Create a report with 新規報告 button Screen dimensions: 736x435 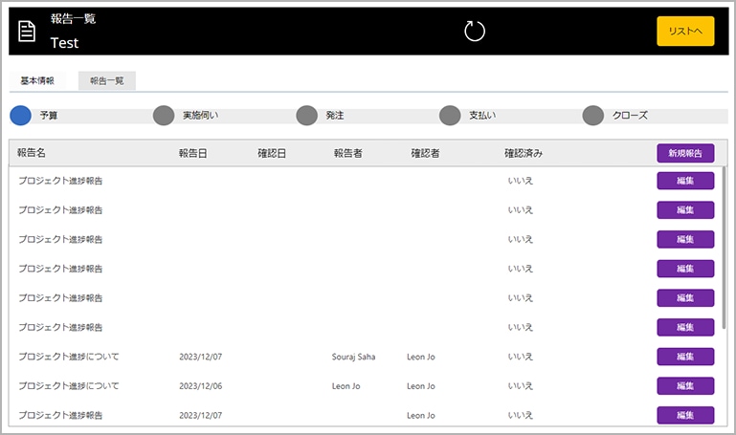[684, 153]
